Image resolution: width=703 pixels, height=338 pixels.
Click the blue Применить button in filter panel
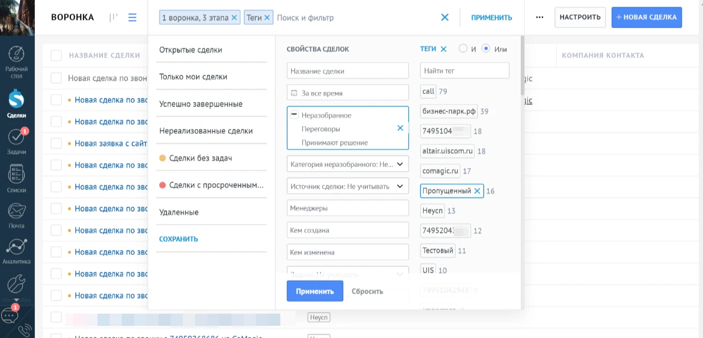315,291
